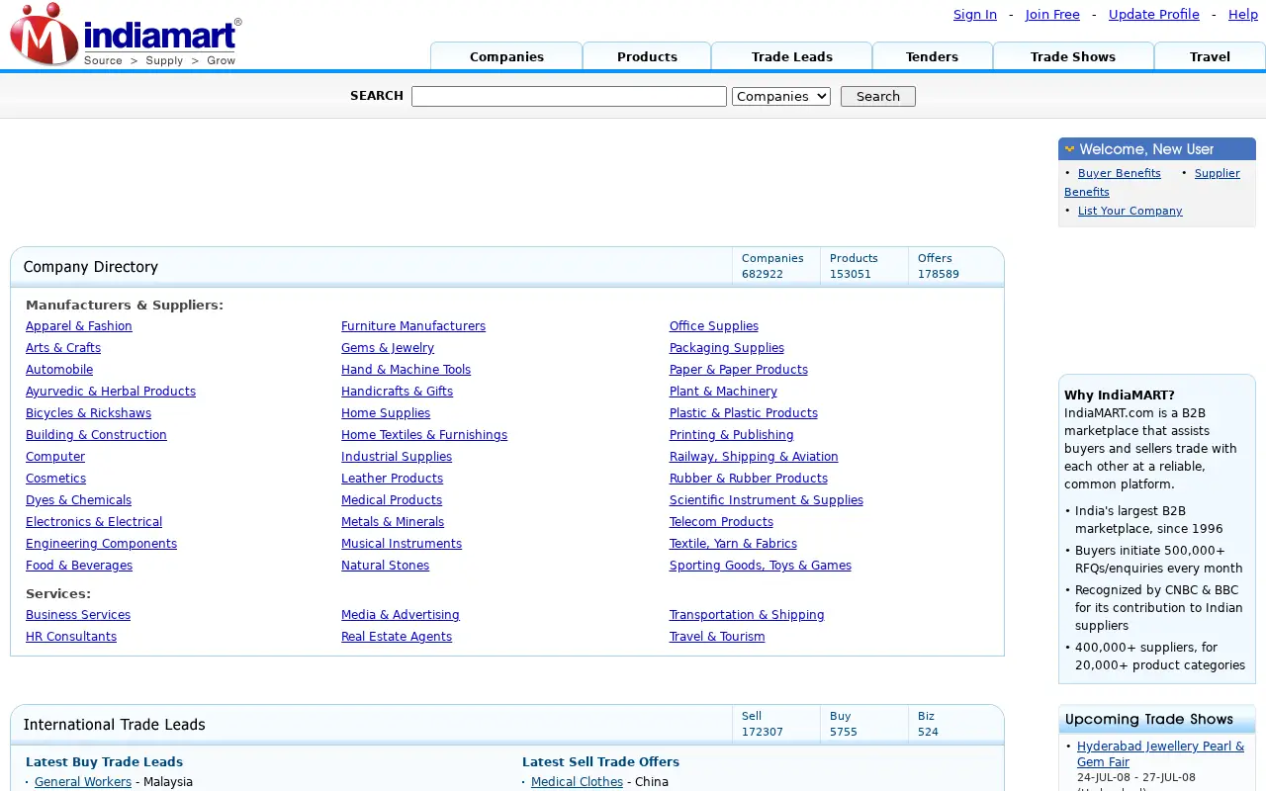Open the Tenders tab
Viewport: 1266px width, 791px height.
(932, 56)
